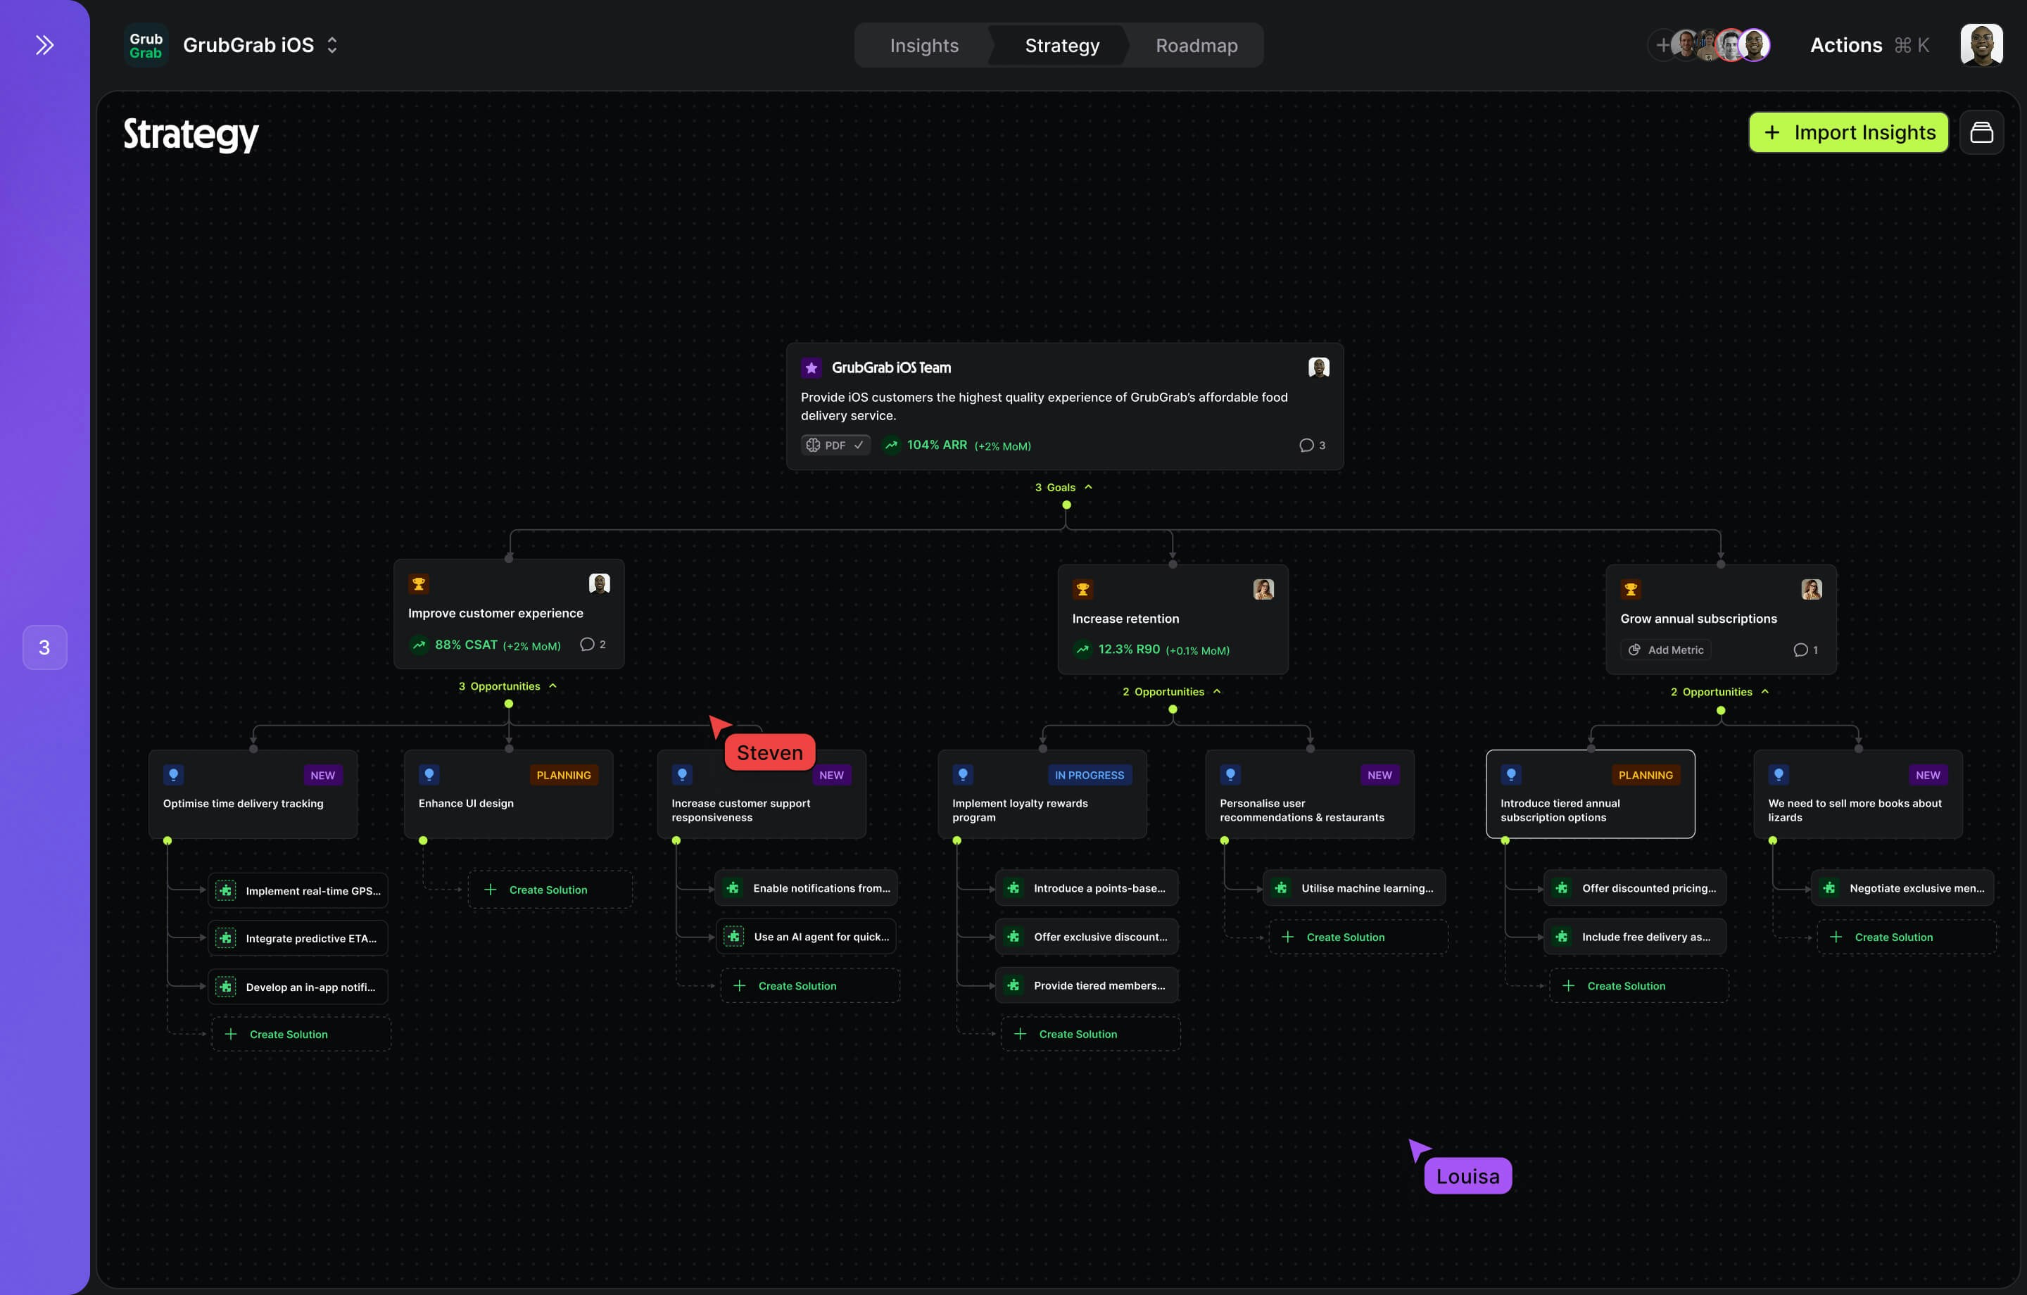Click the page 3 badge in the sidebar

(44, 647)
